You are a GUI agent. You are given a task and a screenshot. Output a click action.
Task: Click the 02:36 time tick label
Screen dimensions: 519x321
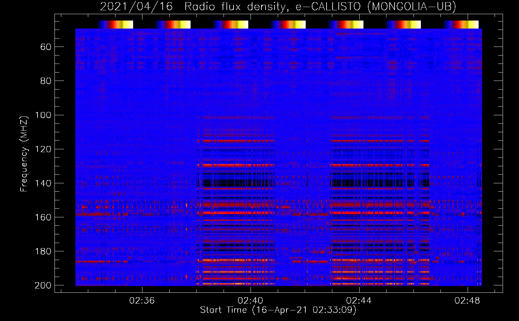[x=142, y=301]
